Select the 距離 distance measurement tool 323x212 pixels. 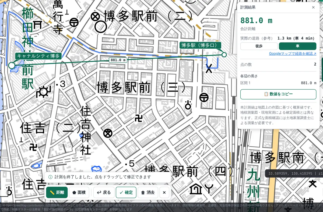[57, 192]
